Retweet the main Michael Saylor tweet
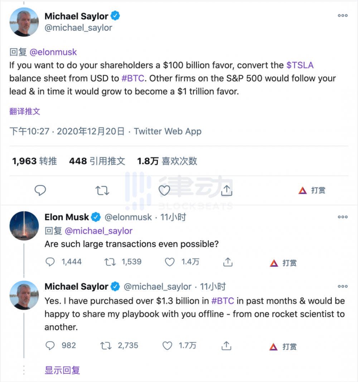Image resolution: width=358 pixels, height=382 pixels. coord(102,190)
